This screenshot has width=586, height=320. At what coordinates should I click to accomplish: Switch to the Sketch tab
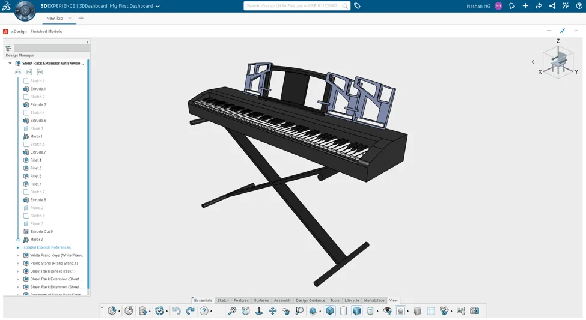click(x=223, y=300)
